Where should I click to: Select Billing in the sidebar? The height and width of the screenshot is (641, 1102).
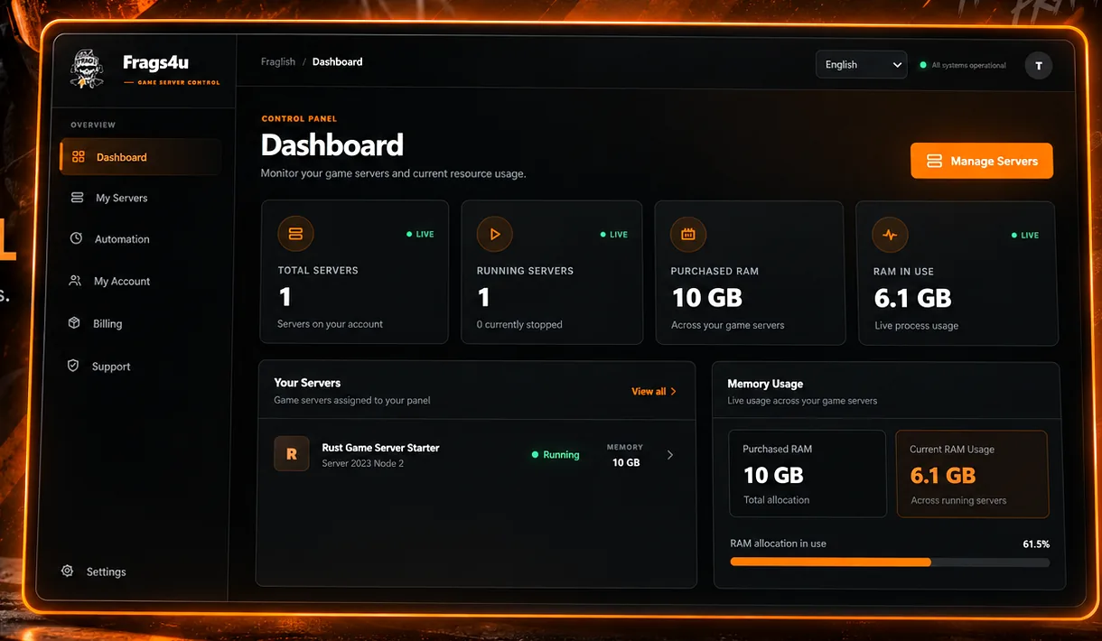[x=107, y=323]
